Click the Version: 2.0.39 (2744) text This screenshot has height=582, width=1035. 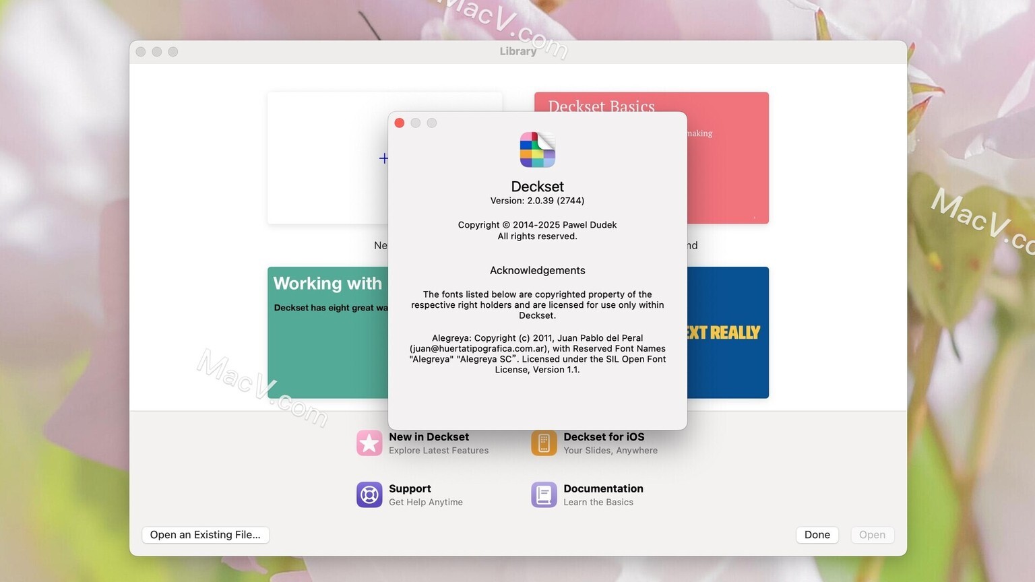tap(538, 201)
